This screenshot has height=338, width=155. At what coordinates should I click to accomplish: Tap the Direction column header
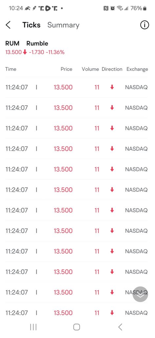pyautogui.click(x=112, y=69)
